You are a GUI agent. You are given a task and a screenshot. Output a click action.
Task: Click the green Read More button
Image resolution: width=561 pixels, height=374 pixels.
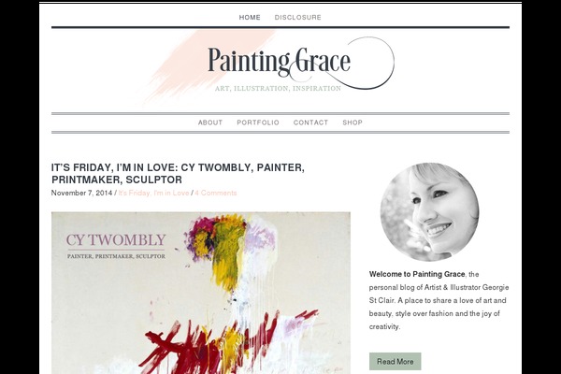(x=395, y=362)
